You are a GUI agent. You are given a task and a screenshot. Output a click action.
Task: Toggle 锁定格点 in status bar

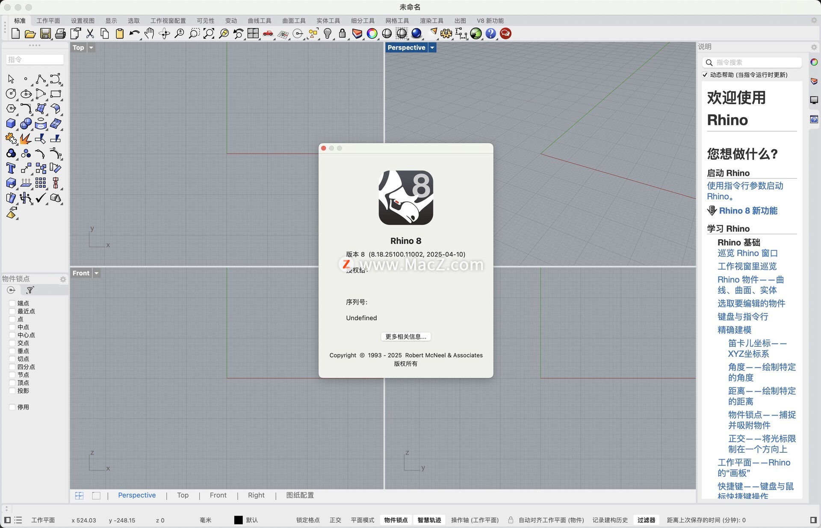coord(308,520)
